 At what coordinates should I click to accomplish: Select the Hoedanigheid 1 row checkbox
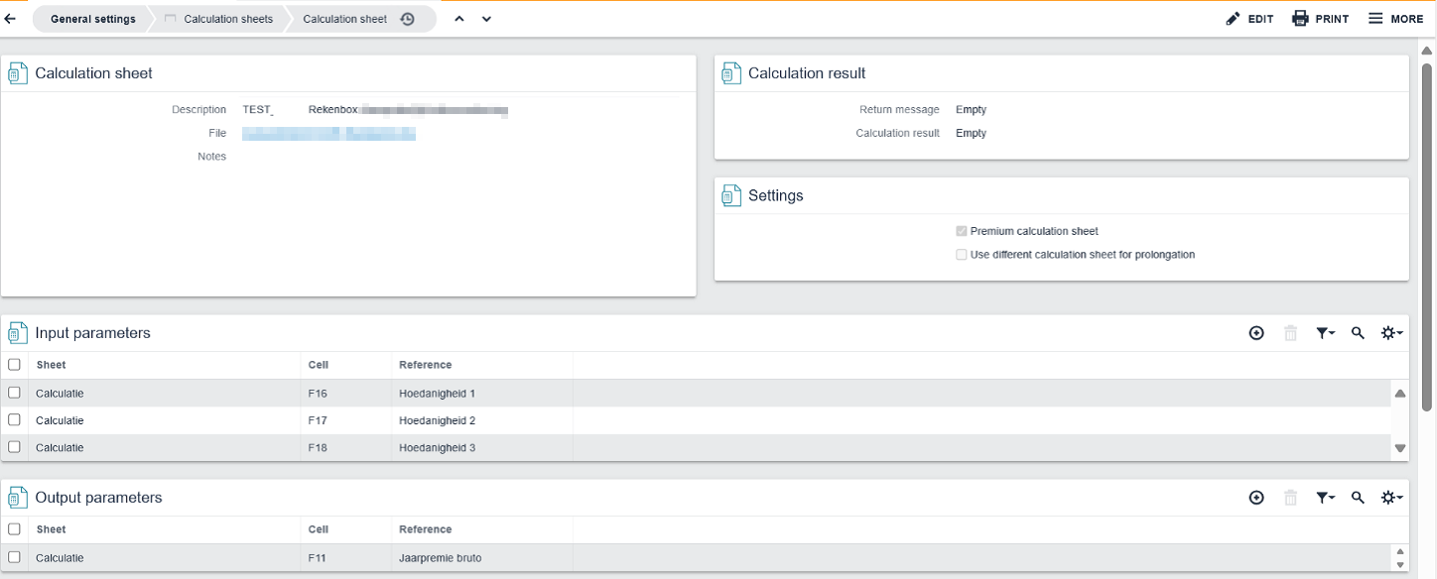coord(14,394)
